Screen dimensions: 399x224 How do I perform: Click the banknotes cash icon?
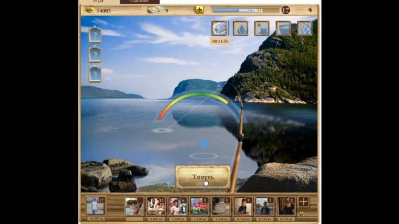(155, 10)
